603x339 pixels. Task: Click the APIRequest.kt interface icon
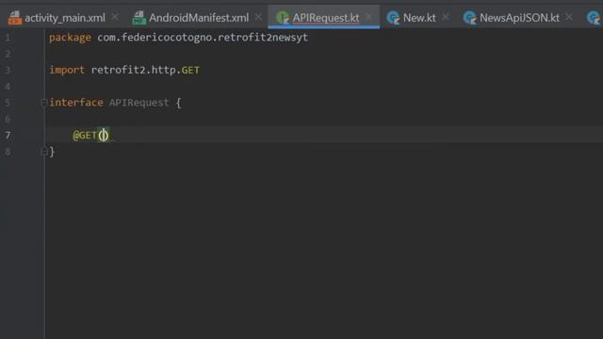(283, 18)
